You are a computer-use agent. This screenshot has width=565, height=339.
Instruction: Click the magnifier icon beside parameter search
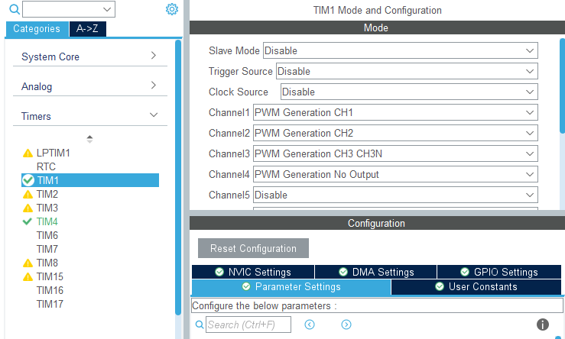[200, 324]
